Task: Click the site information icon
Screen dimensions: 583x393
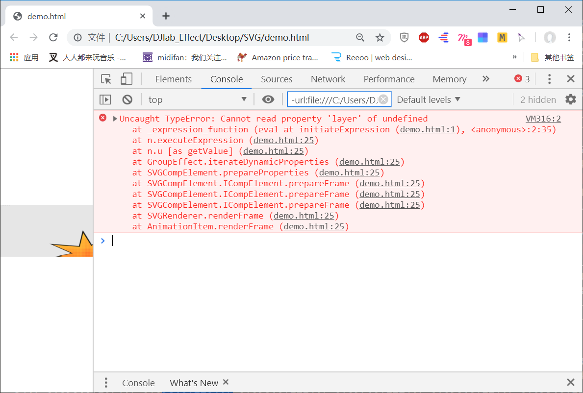Action: coord(77,38)
